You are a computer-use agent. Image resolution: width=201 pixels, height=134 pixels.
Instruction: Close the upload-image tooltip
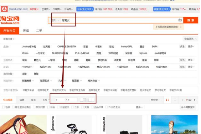point(181,27)
